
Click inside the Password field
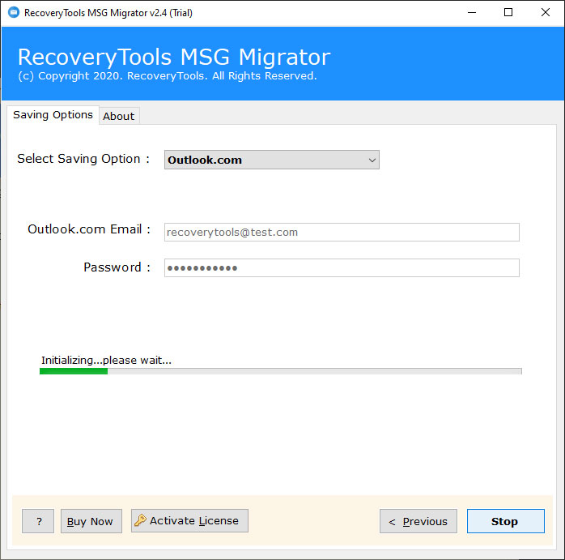(342, 267)
